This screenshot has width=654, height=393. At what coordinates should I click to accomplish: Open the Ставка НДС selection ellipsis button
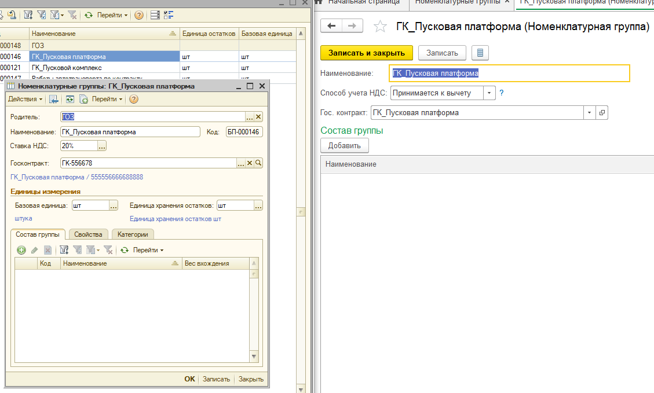(x=102, y=146)
